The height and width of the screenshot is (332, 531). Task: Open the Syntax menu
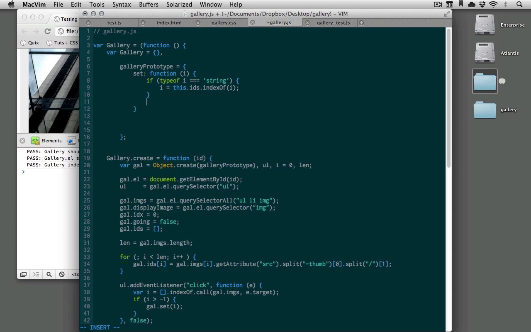[x=122, y=5]
